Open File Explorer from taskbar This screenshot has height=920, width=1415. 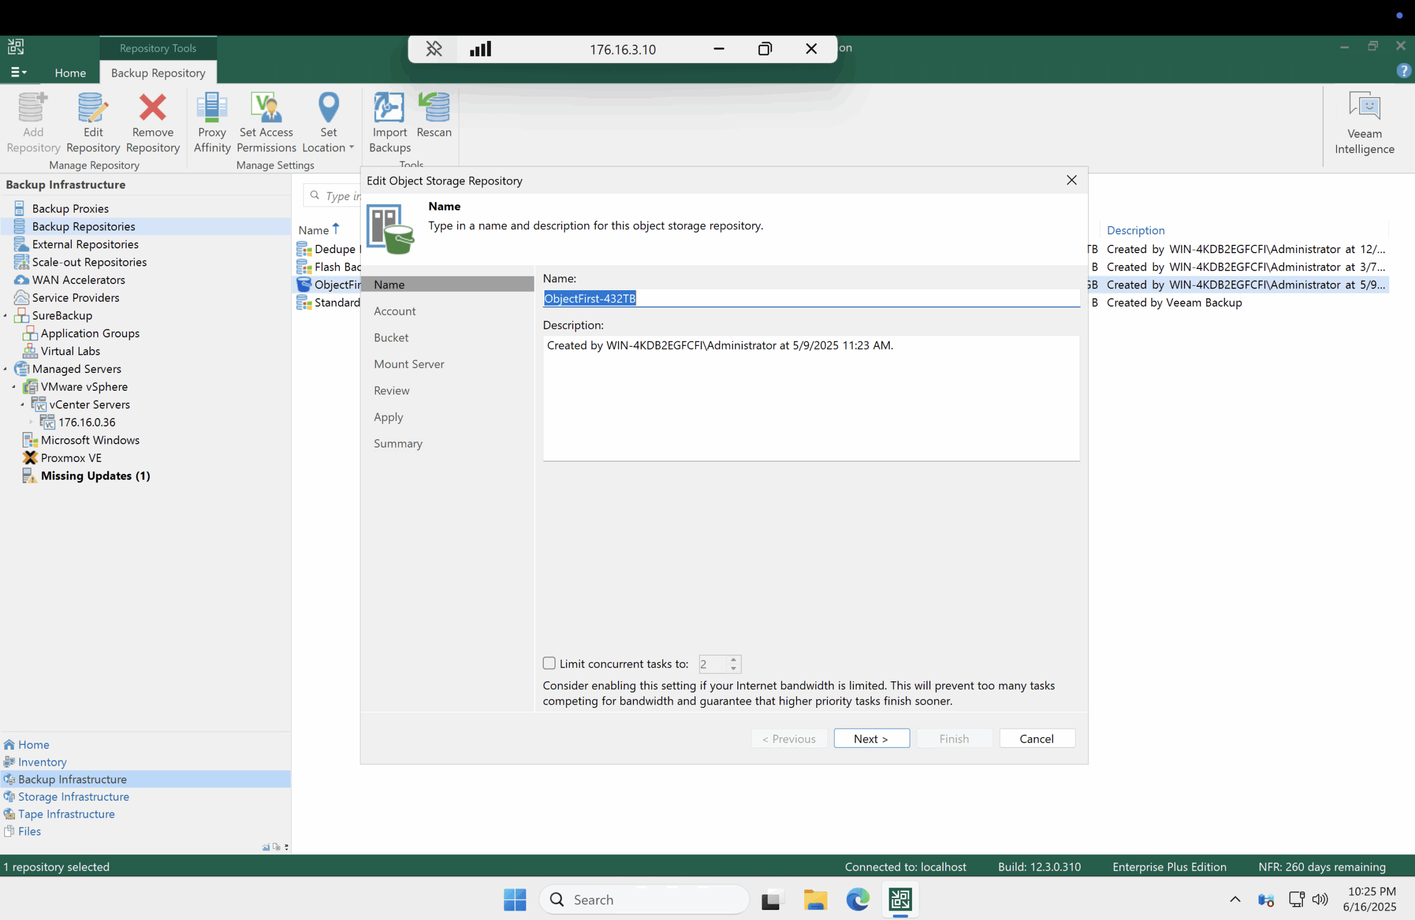pos(815,899)
